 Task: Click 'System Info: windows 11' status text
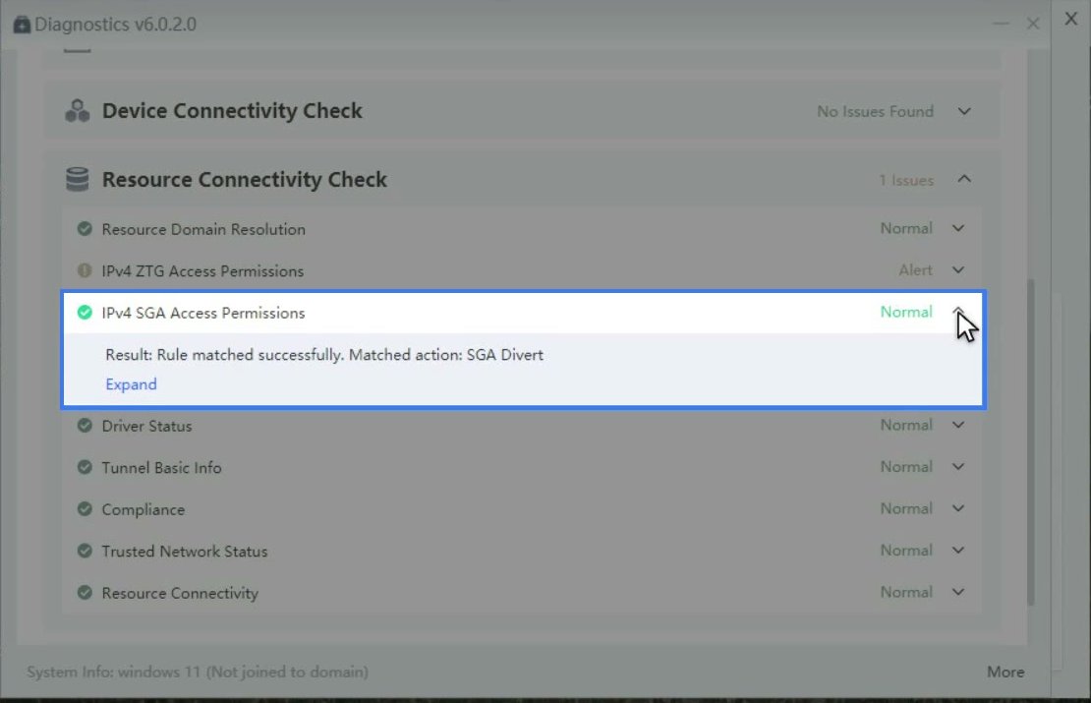pos(198,672)
